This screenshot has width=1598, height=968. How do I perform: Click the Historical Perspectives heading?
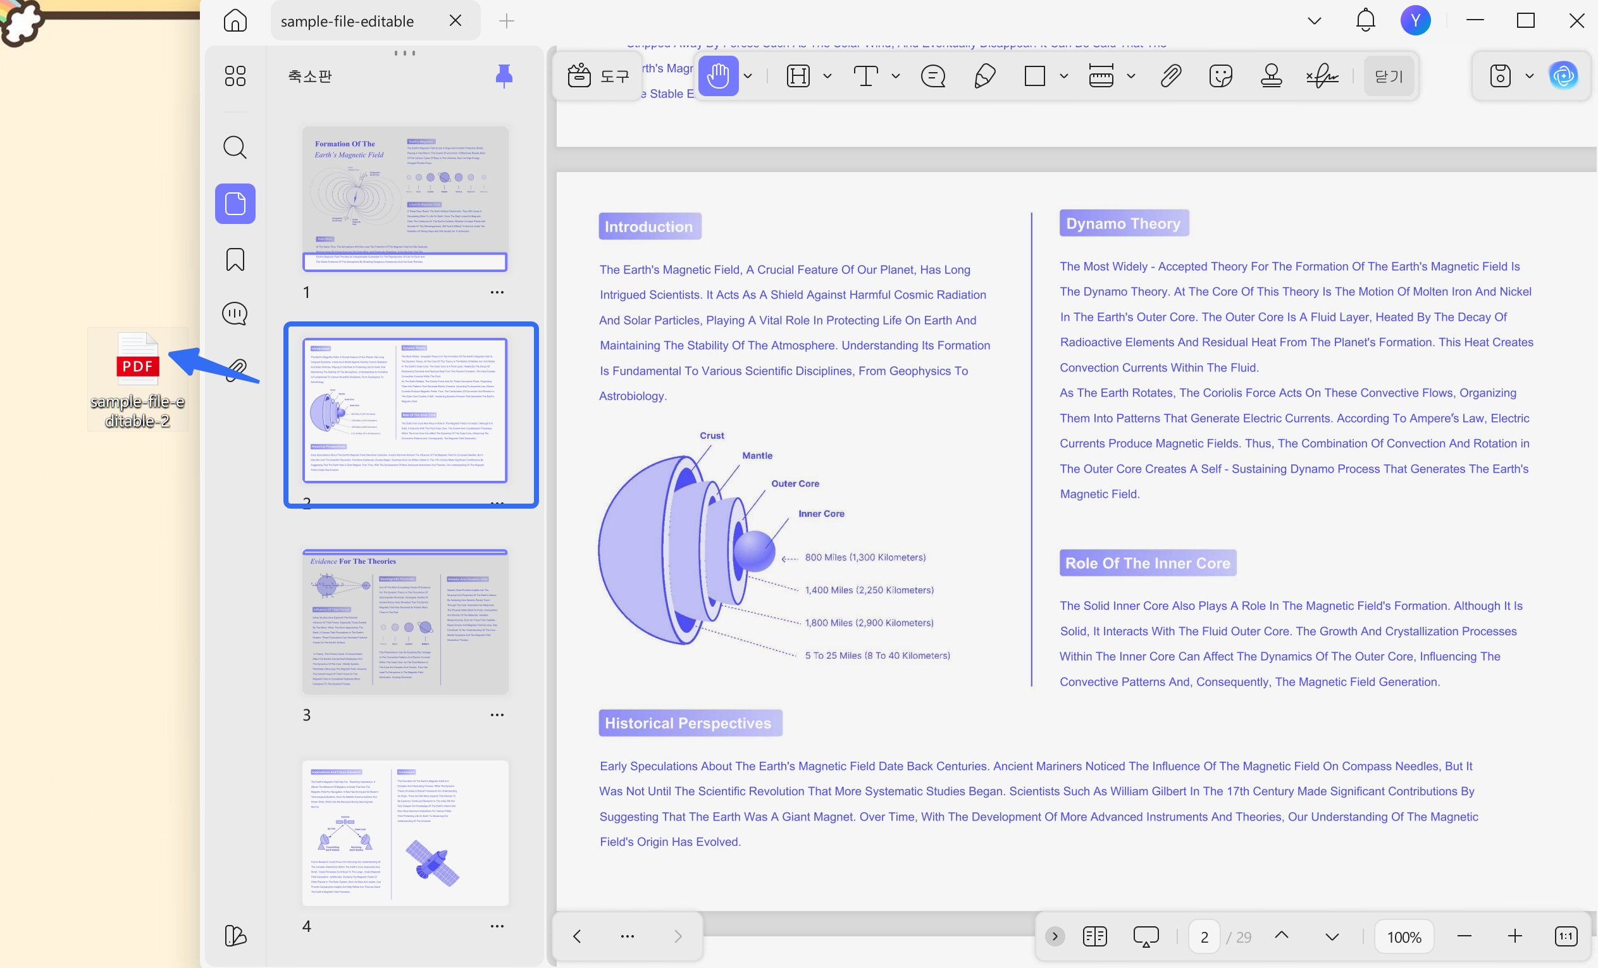690,723
